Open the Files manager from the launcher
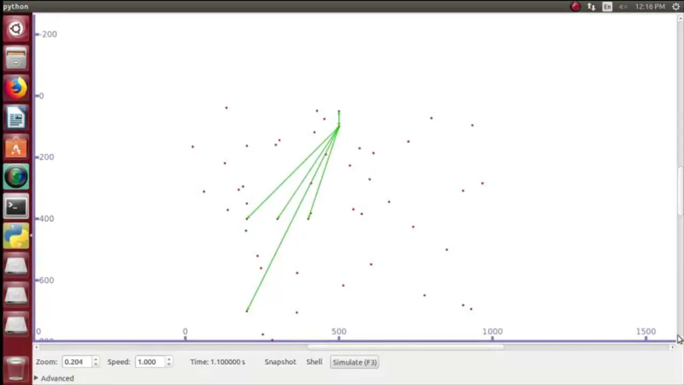 click(x=16, y=58)
